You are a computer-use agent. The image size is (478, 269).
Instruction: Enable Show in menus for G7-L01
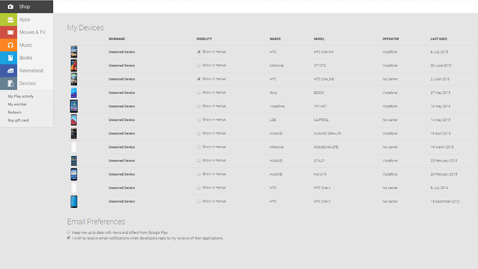coord(199,160)
